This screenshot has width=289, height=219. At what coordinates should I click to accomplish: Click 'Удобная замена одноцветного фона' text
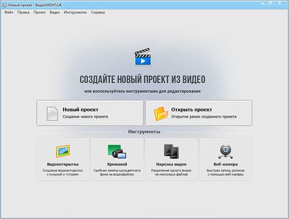pyautogui.click(x=117, y=172)
